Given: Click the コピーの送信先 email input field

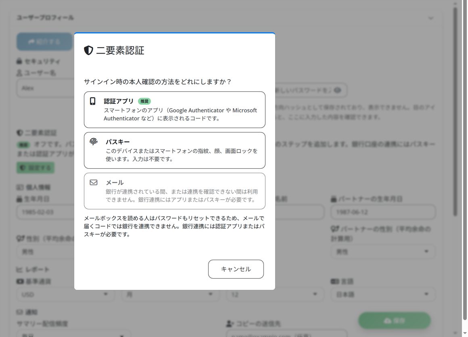Looking at the screenshot, I should point(286,333).
